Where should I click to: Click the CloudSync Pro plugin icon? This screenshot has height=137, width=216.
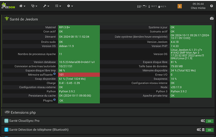pyautogui.click(x=6, y=121)
